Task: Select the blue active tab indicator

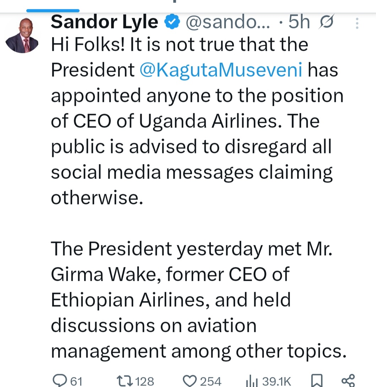Action: pyautogui.click(x=53, y=10)
